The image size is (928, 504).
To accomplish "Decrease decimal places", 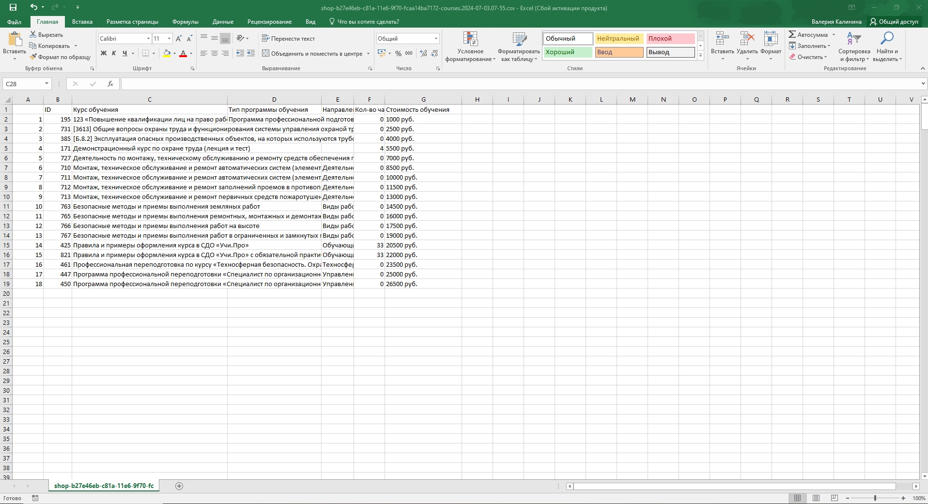I will point(434,53).
